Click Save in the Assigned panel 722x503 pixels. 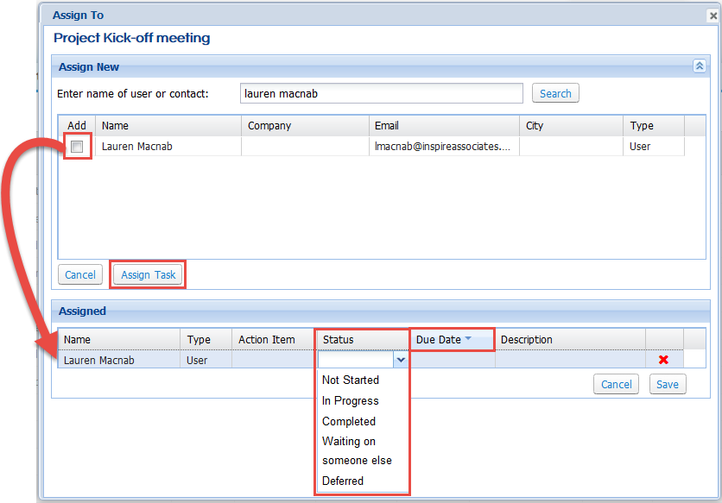click(667, 384)
